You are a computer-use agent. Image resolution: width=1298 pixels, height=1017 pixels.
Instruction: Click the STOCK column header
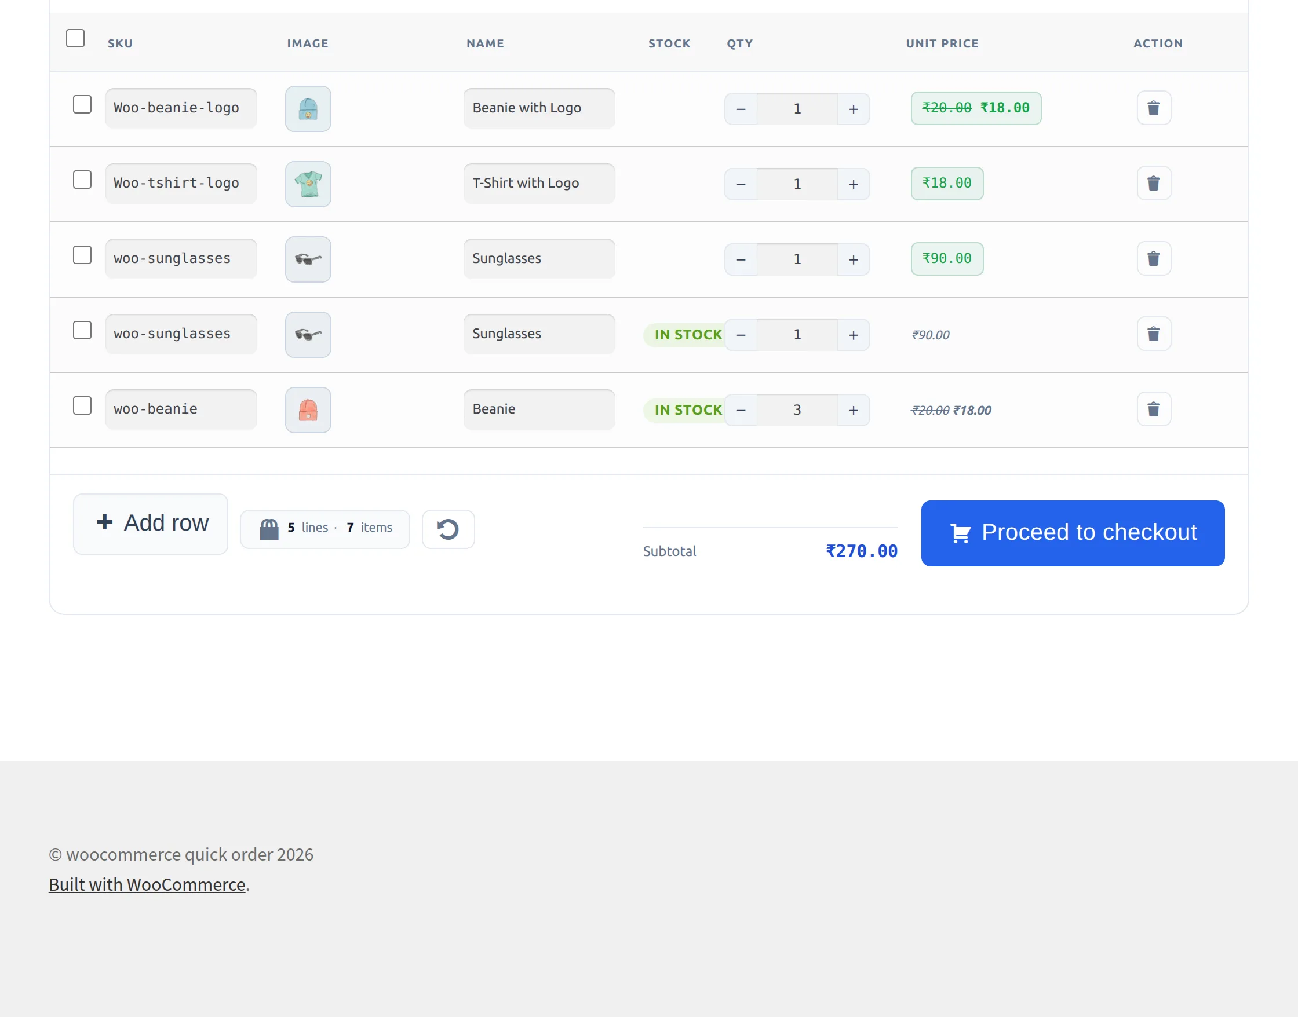(x=669, y=43)
